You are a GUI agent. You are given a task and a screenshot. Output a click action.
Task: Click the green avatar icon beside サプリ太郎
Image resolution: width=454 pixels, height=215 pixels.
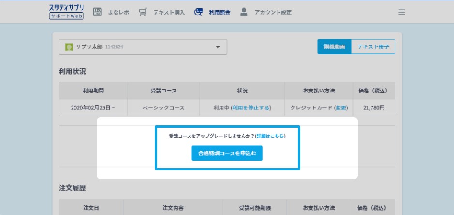coord(69,47)
